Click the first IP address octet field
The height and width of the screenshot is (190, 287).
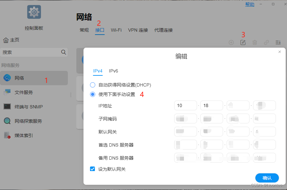[x=186, y=105]
